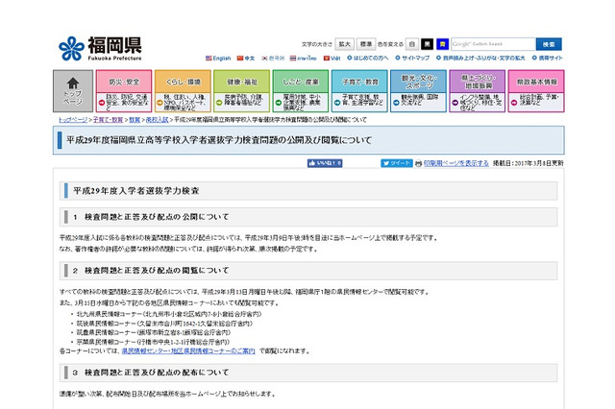Open 印刷用ページを表示する link
The height and width of the screenshot is (409, 615).
coord(456,163)
